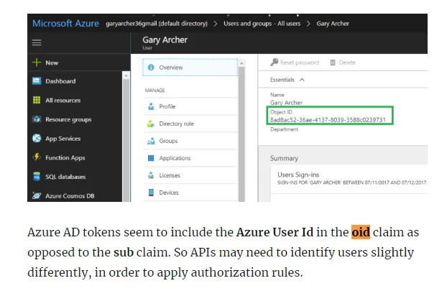447x301 pixels.
Task: Select All resources label in sidebar
Action: click(63, 101)
